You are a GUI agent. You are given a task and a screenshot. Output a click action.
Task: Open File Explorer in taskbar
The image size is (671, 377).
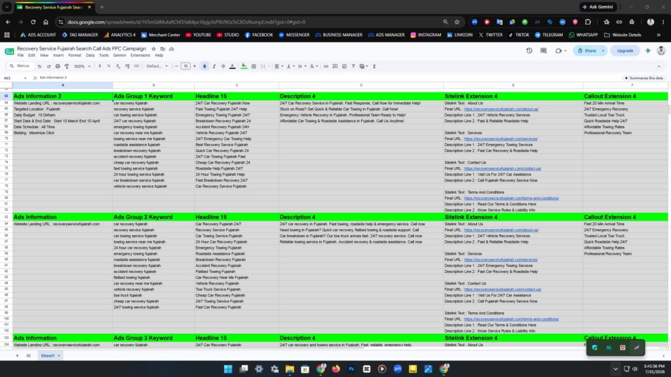point(290,369)
